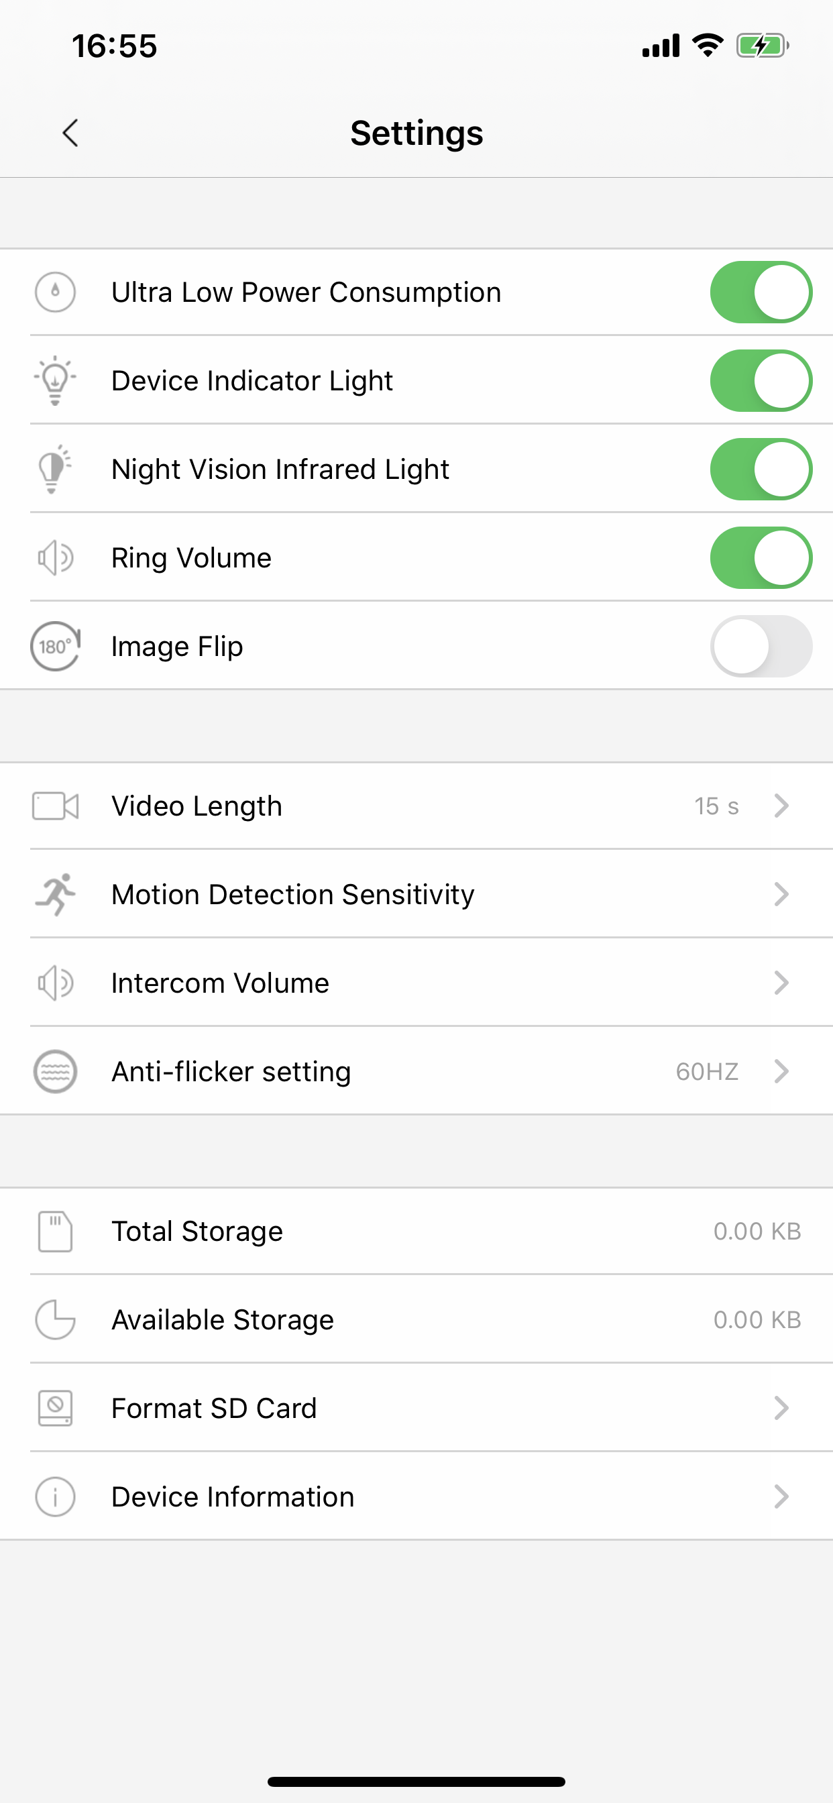Tap the running-person motion detection icon
Image resolution: width=833 pixels, height=1803 pixels.
tap(55, 894)
